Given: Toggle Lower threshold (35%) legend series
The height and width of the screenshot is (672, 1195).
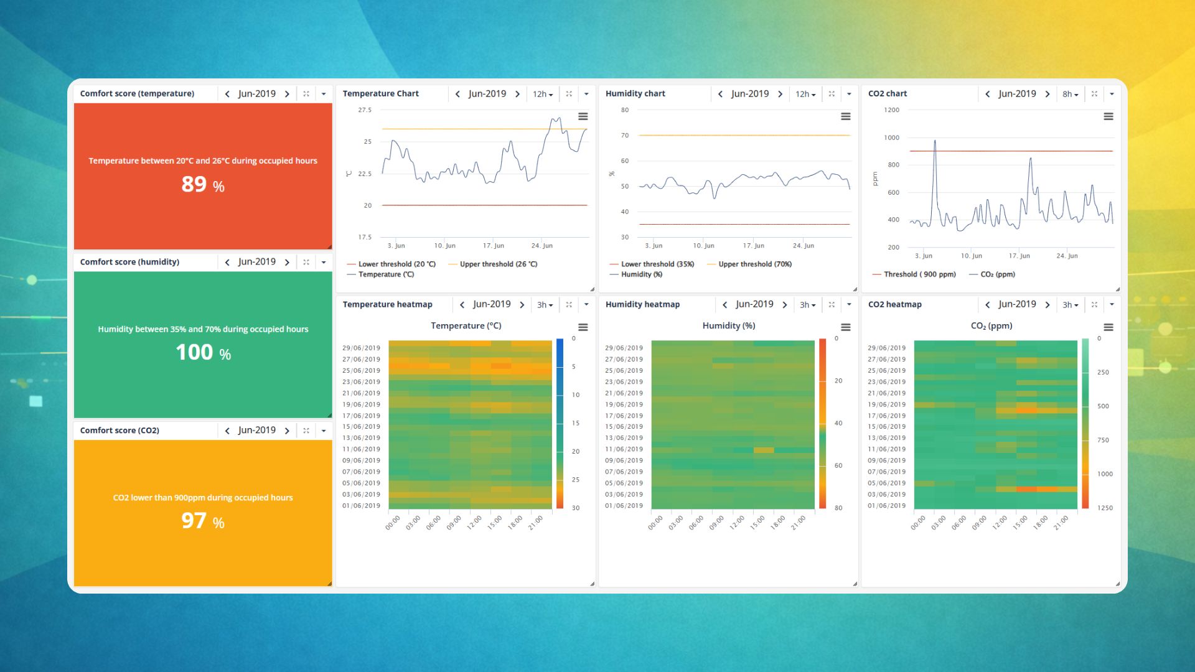Looking at the screenshot, I should coord(652,264).
